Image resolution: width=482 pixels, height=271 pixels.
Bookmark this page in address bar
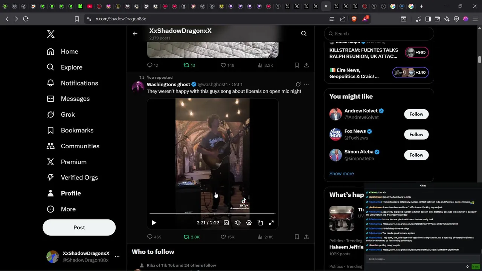pyautogui.click(x=77, y=19)
